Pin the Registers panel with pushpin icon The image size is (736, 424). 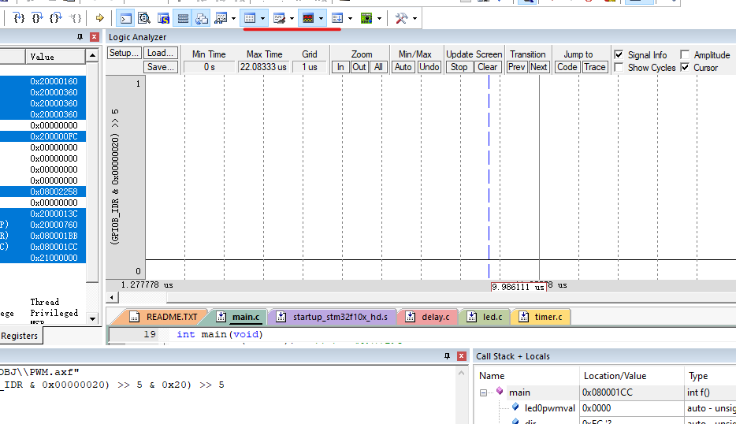(80, 37)
